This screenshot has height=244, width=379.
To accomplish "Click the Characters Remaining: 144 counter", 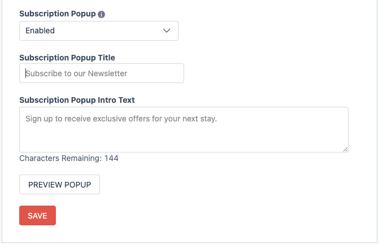I will (69, 158).
